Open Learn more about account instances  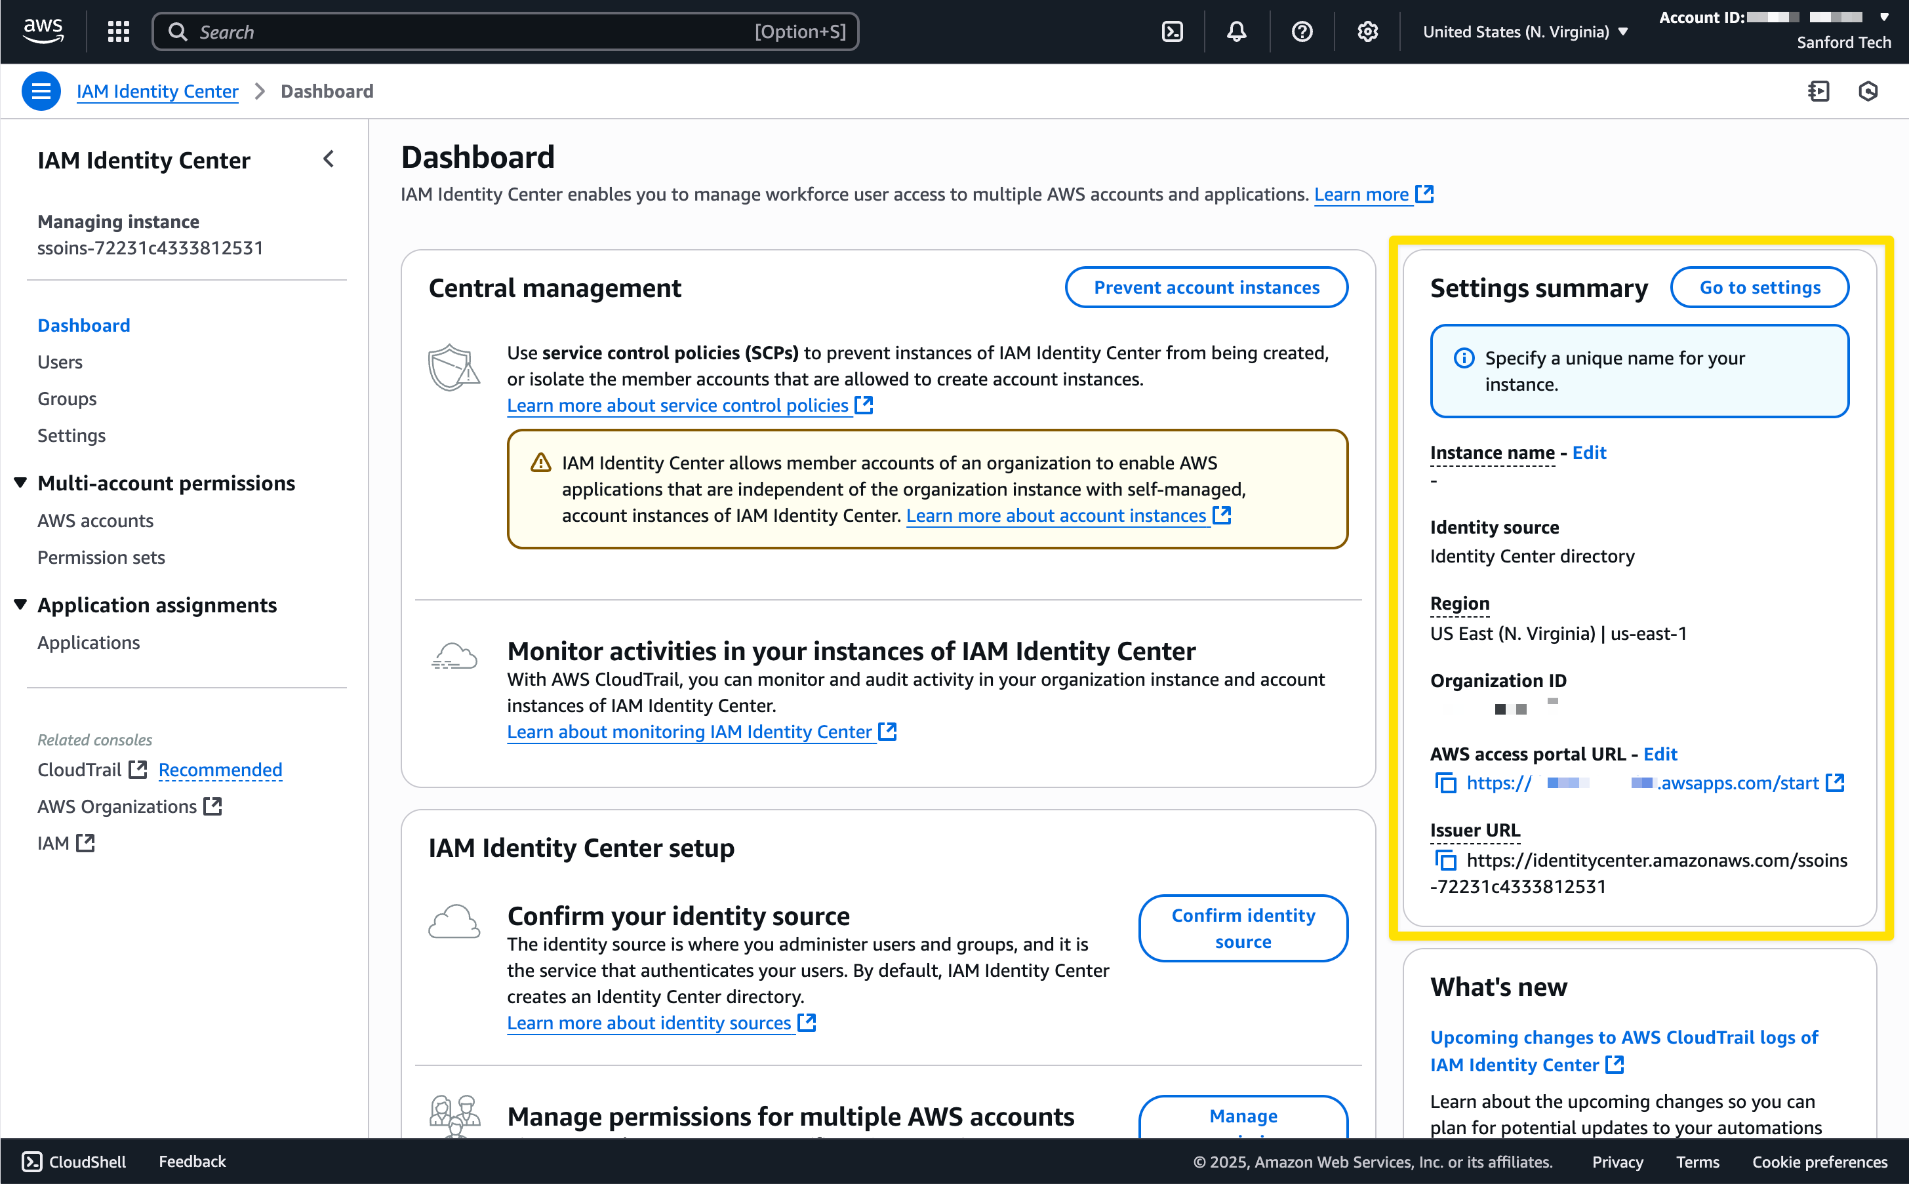pyautogui.click(x=1068, y=515)
